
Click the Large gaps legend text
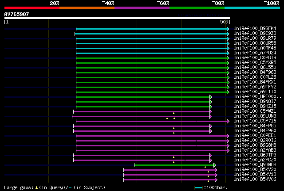[x=55, y=187]
